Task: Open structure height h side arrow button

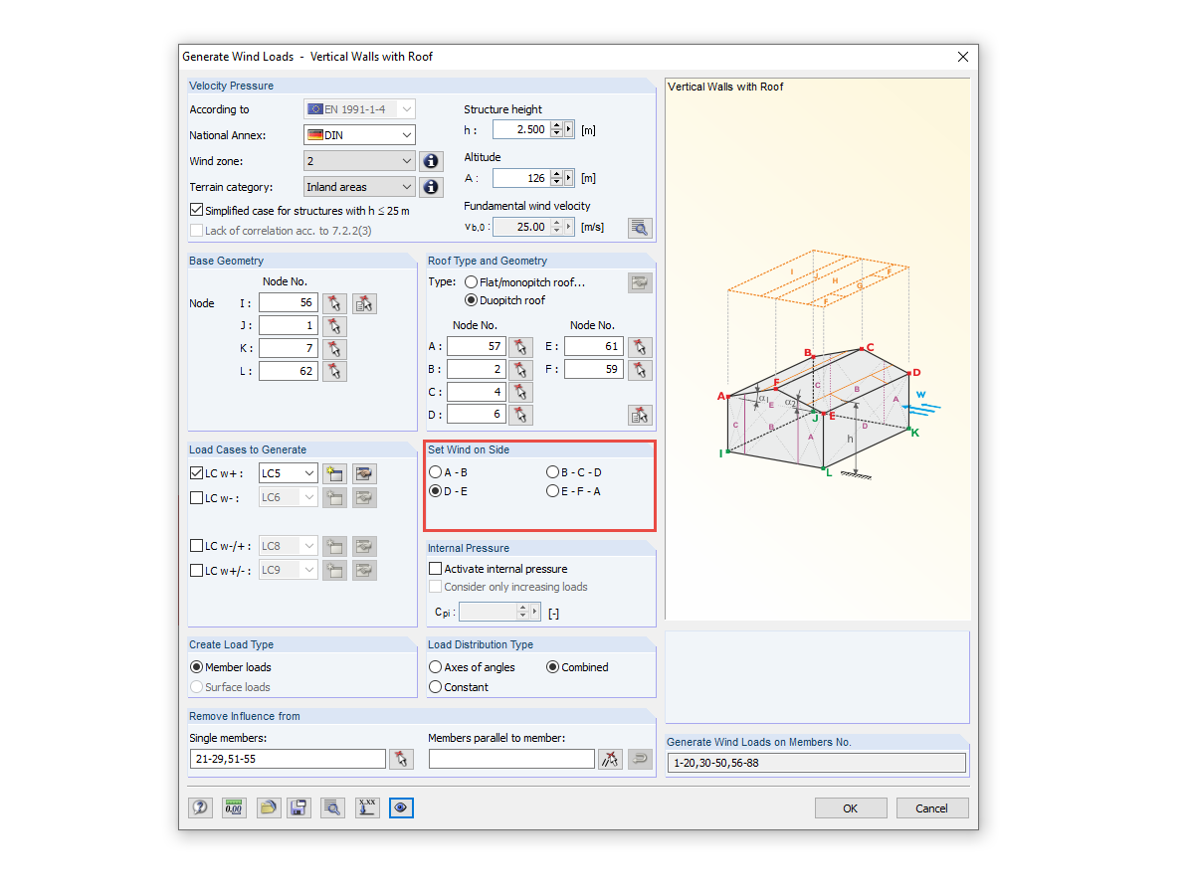Action: 569,129
